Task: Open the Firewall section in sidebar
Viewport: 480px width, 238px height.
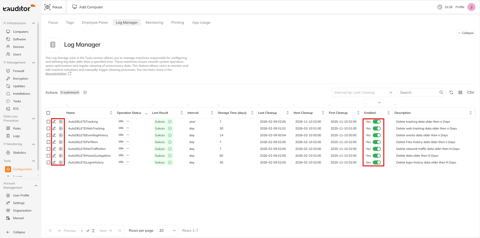Action: point(18,71)
